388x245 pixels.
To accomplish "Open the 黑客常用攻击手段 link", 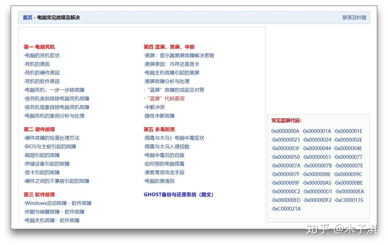I will (x=165, y=172).
